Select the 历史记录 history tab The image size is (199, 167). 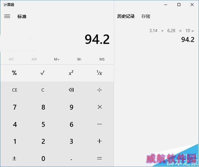coord(126,16)
